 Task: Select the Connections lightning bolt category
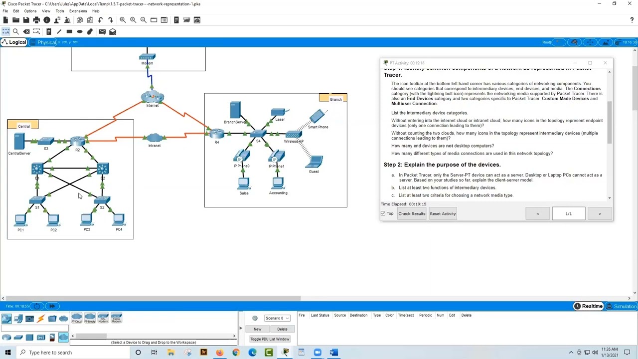pyautogui.click(x=41, y=319)
